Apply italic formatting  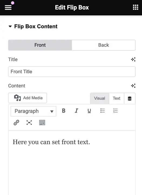coord(76,111)
